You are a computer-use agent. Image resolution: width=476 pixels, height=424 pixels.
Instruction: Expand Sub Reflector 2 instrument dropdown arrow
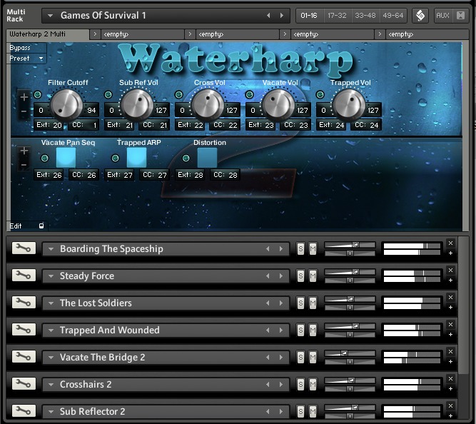(51, 412)
